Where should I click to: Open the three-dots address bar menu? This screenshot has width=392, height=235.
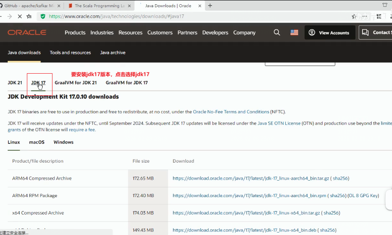[x=365, y=17]
